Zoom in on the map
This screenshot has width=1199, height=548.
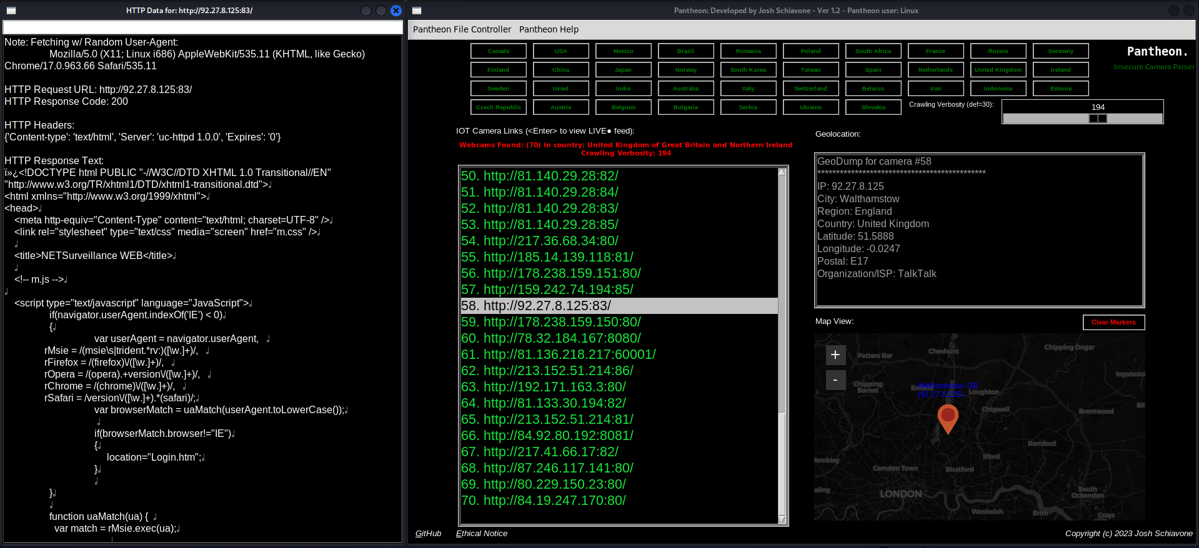(835, 355)
